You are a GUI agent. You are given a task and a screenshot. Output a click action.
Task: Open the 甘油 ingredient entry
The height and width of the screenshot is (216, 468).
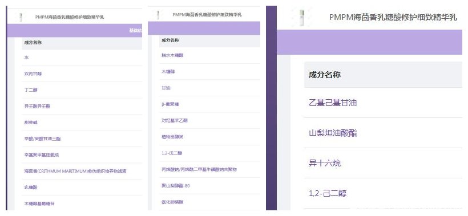pos(166,88)
